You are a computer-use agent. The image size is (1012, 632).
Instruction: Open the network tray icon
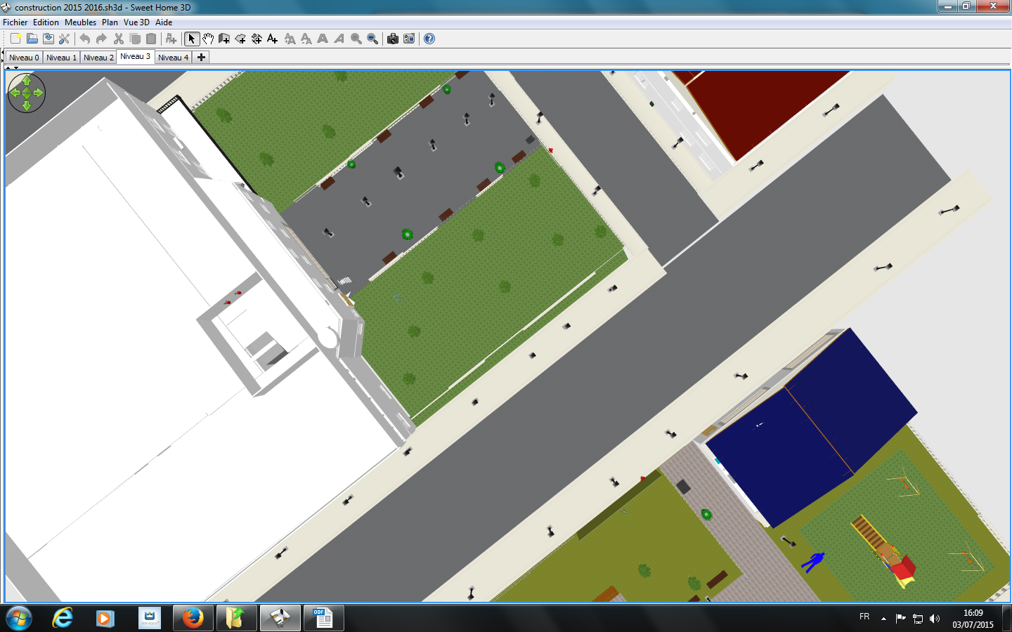(918, 619)
